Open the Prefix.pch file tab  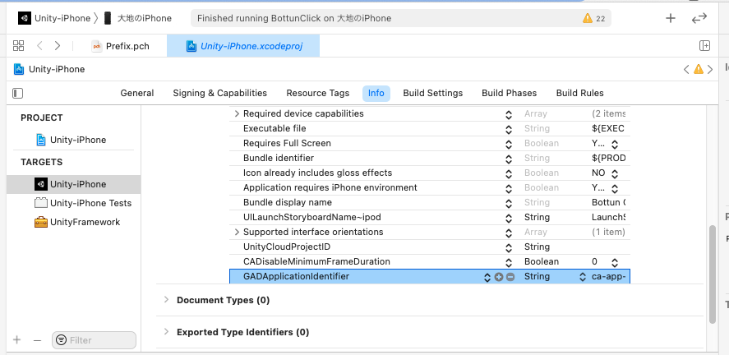122,46
